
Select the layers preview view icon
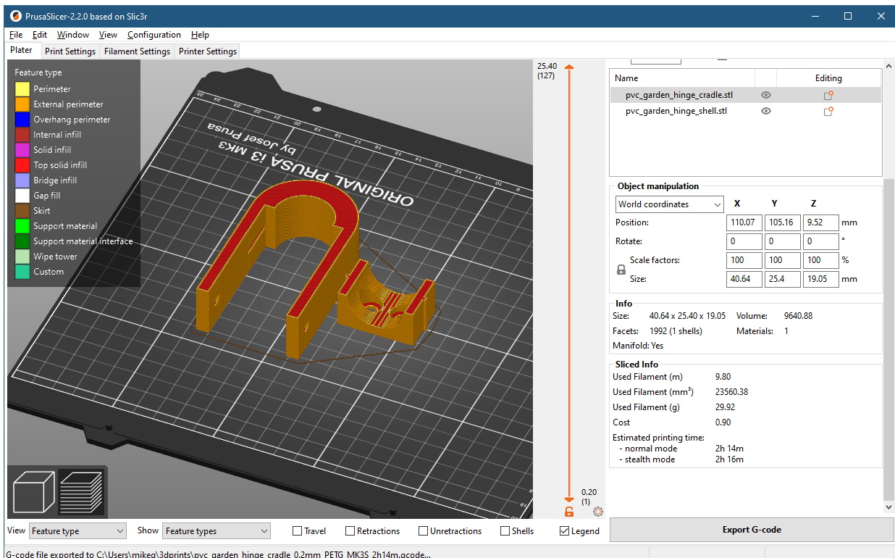tap(82, 491)
